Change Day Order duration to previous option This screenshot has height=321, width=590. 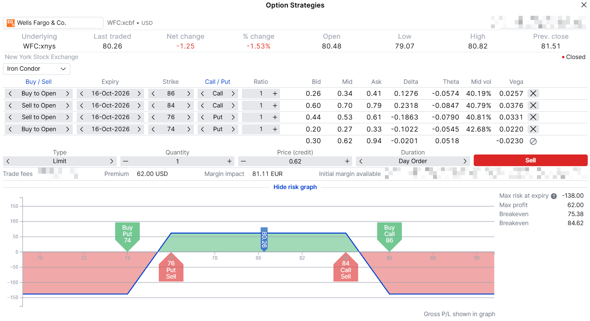coord(361,161)
